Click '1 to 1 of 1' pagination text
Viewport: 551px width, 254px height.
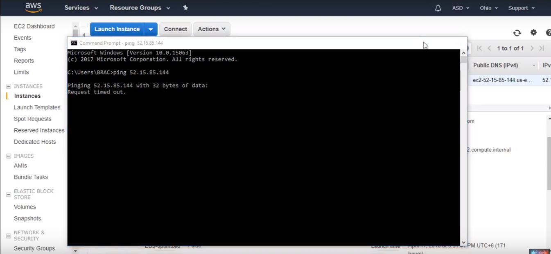[510, 48]
